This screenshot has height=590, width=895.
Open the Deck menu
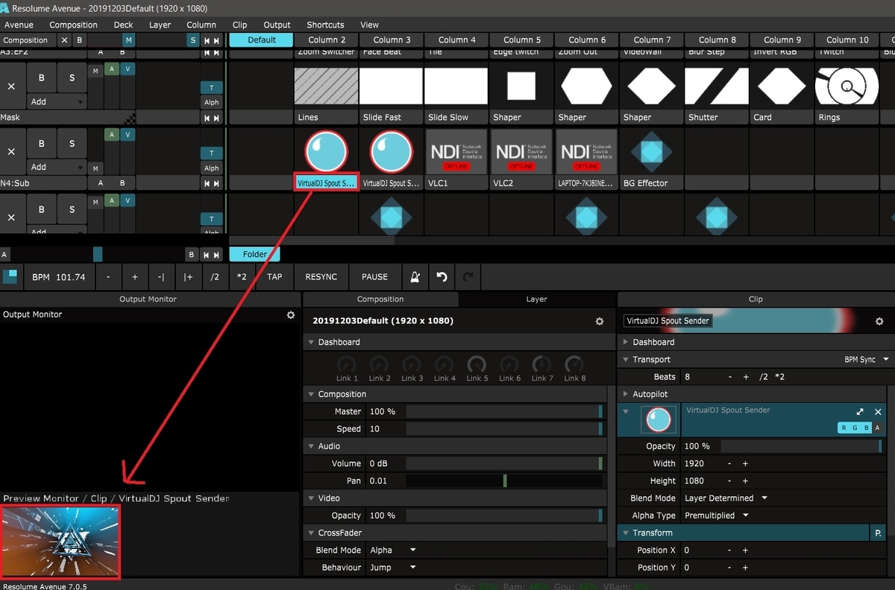point(123,25)
